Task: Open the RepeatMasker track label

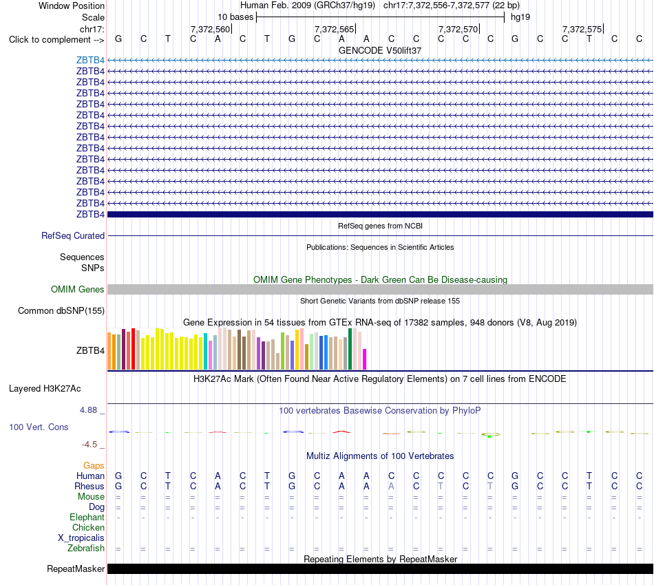Action: click(x=76, y=568)
